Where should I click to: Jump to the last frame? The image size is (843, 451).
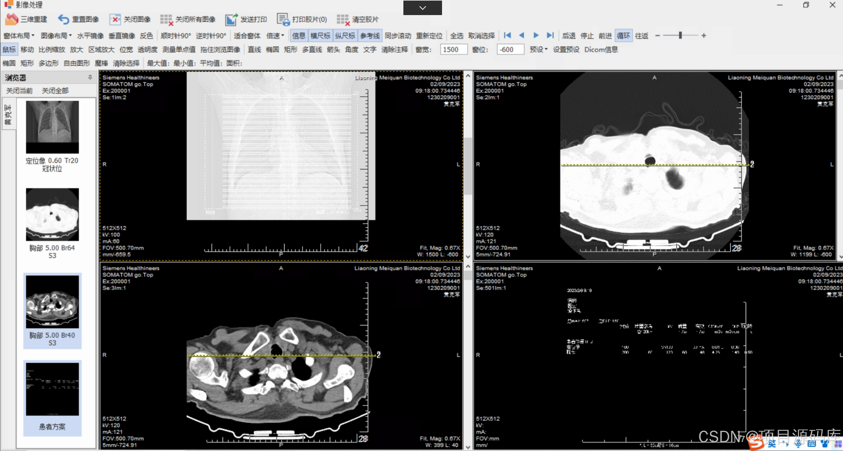click(x=550, y=35)
